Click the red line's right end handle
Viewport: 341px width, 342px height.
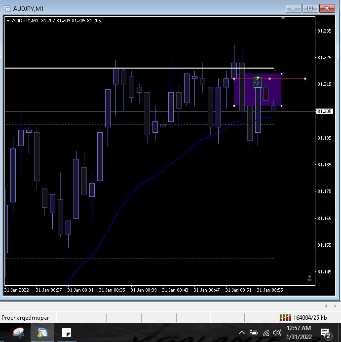pos(305,79)
